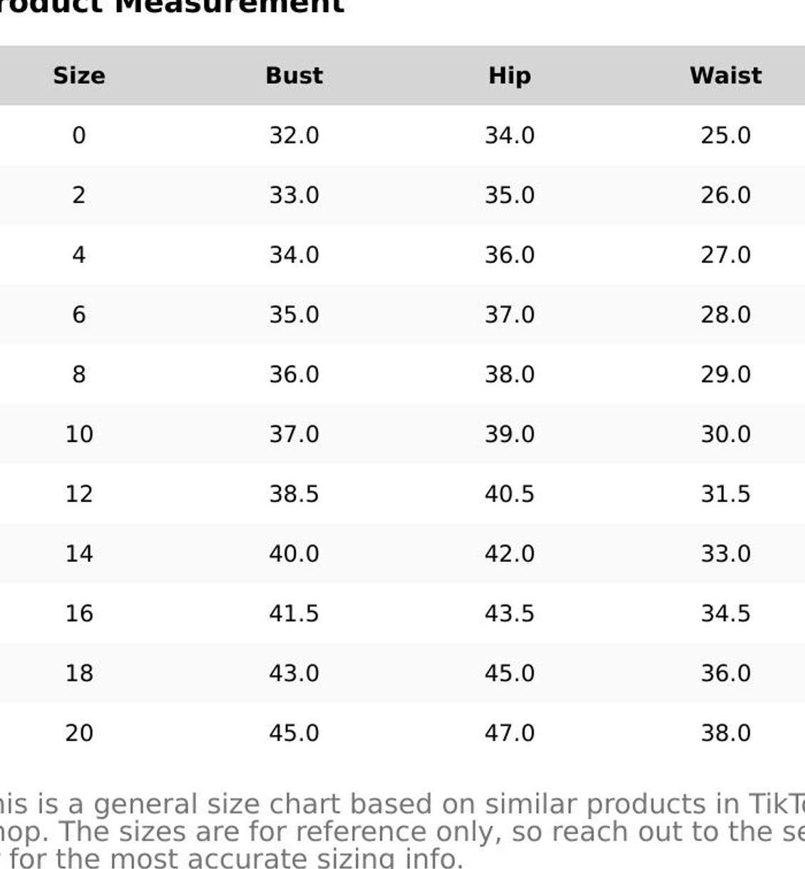Select the size 16 row label

coord(79,614)
